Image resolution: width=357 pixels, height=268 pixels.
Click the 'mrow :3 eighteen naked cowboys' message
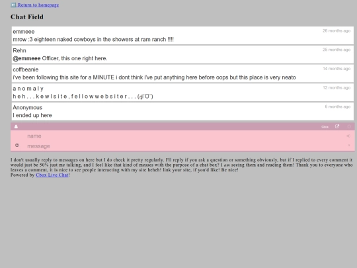point(93,40)
